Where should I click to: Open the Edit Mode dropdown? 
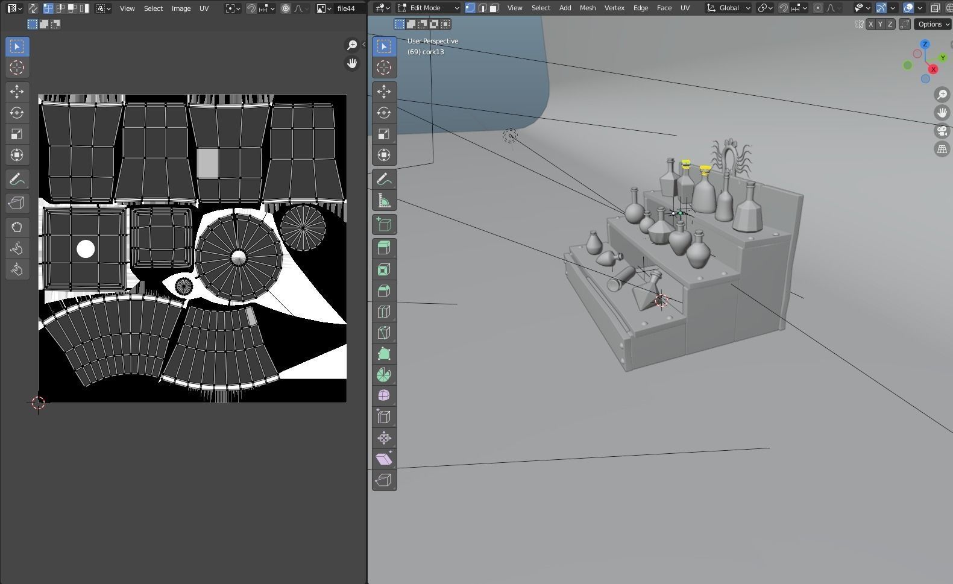click(x=428, y=8)
